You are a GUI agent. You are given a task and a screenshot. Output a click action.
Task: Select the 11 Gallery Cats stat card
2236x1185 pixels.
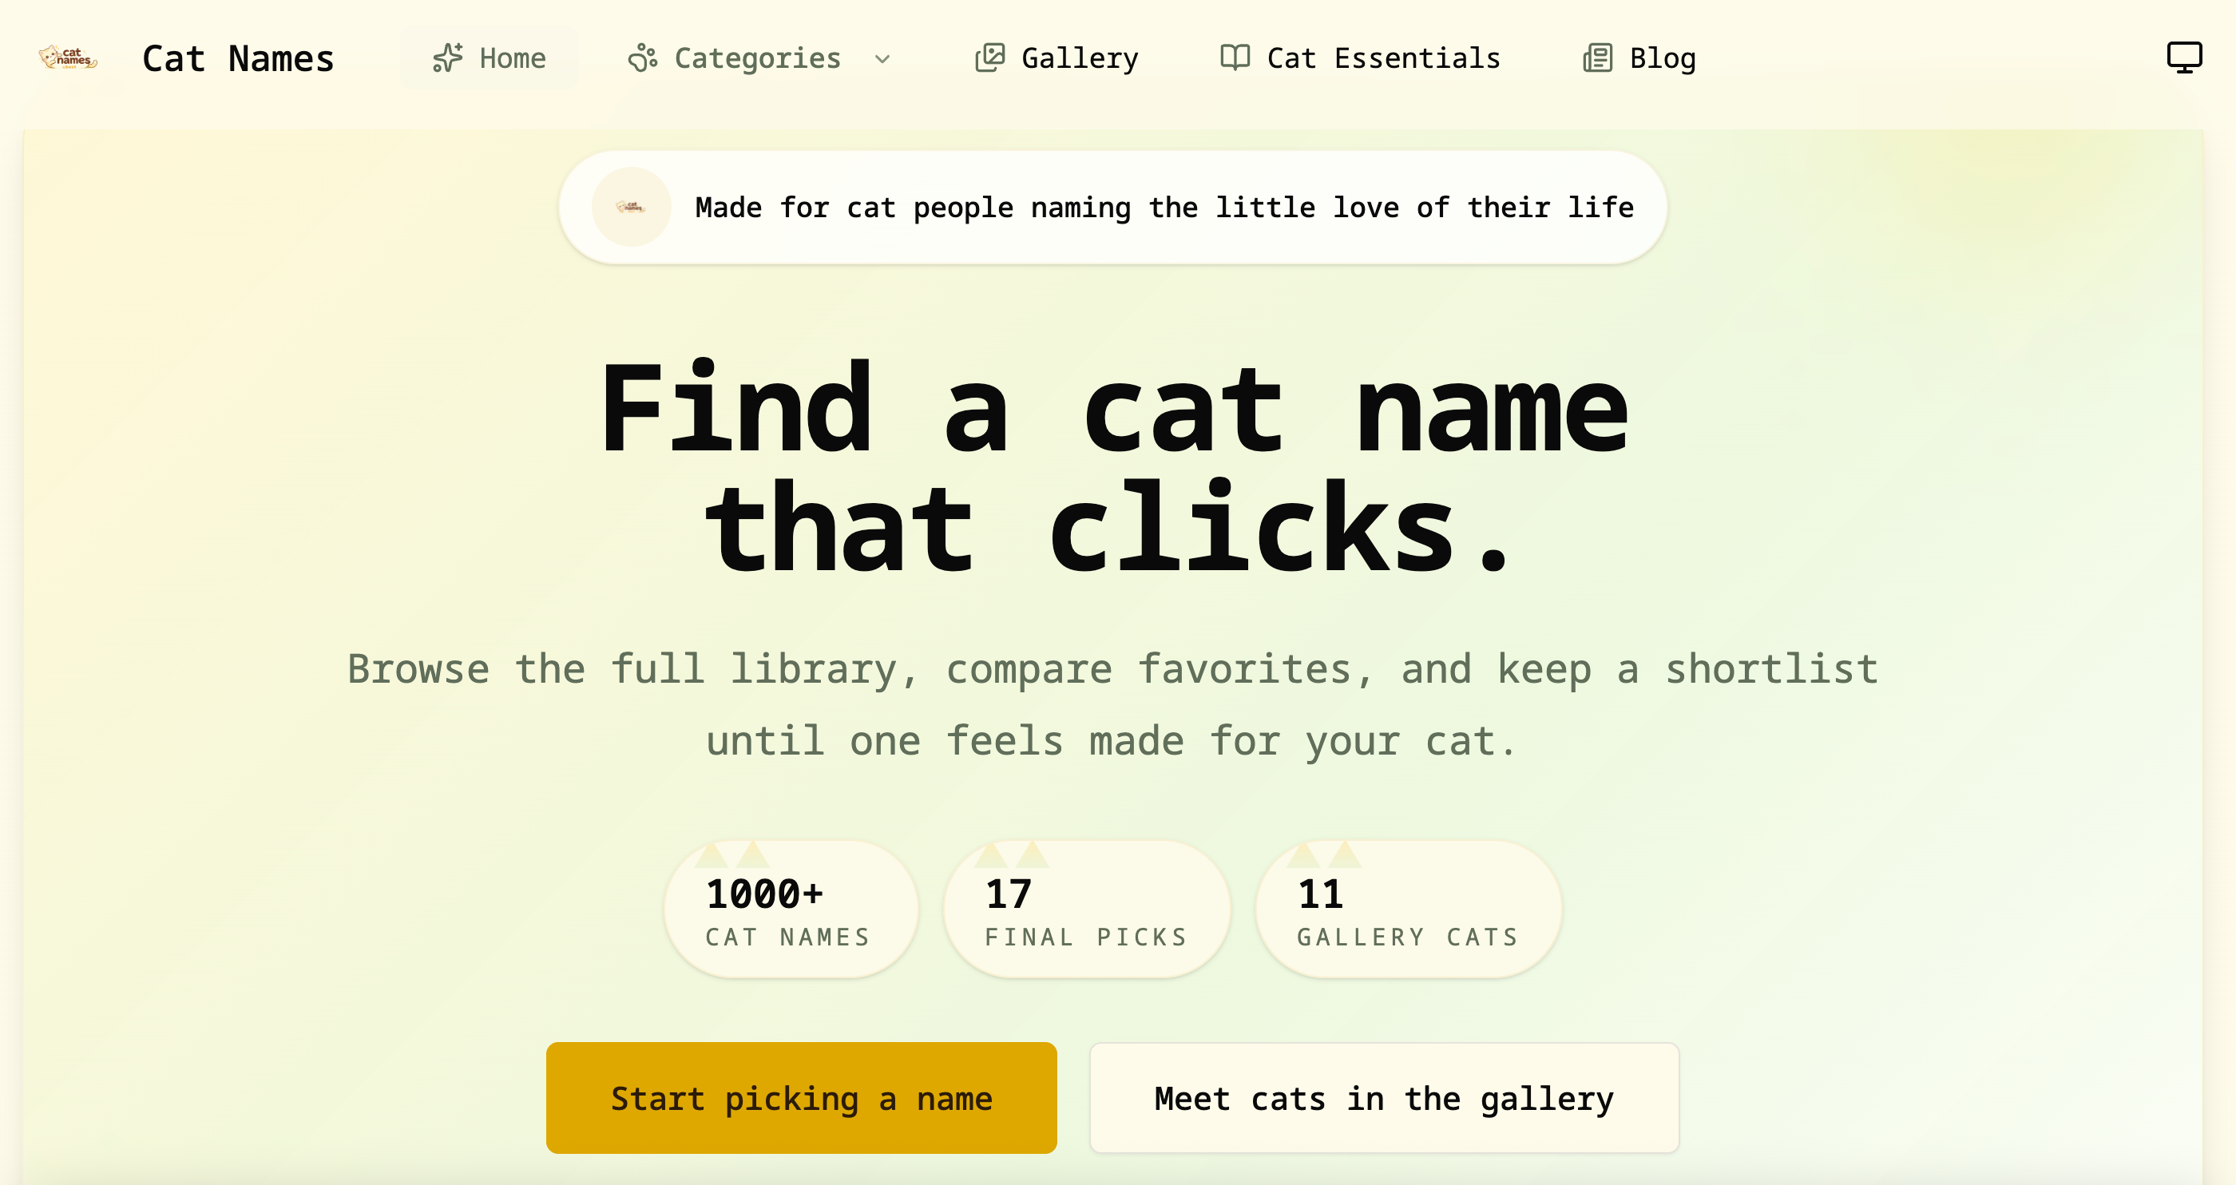(1407, 910)
